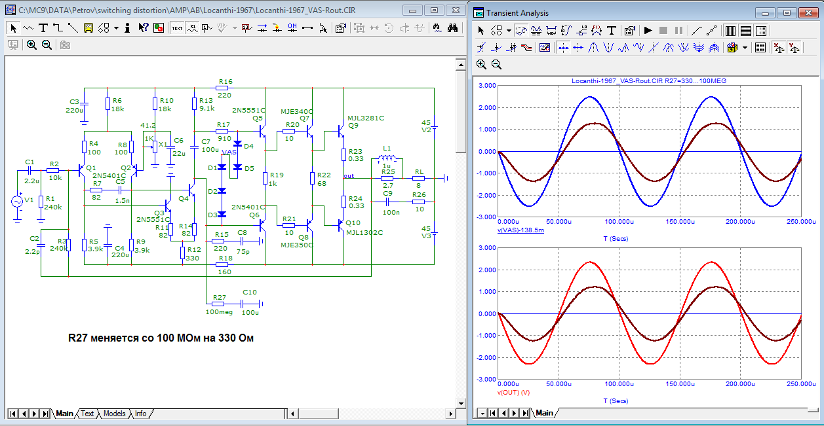Click the Valley cursor function icon
The height and width of the screenshot is (426, 824).
click(608, 48)
